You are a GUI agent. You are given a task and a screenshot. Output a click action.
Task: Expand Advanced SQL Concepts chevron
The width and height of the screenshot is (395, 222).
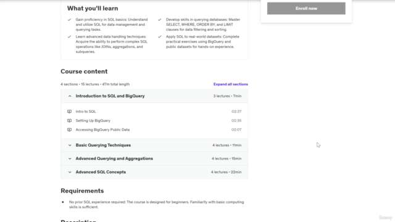point(70,172)
